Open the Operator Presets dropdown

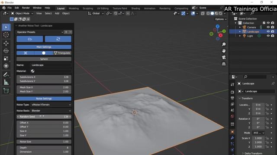40,32
